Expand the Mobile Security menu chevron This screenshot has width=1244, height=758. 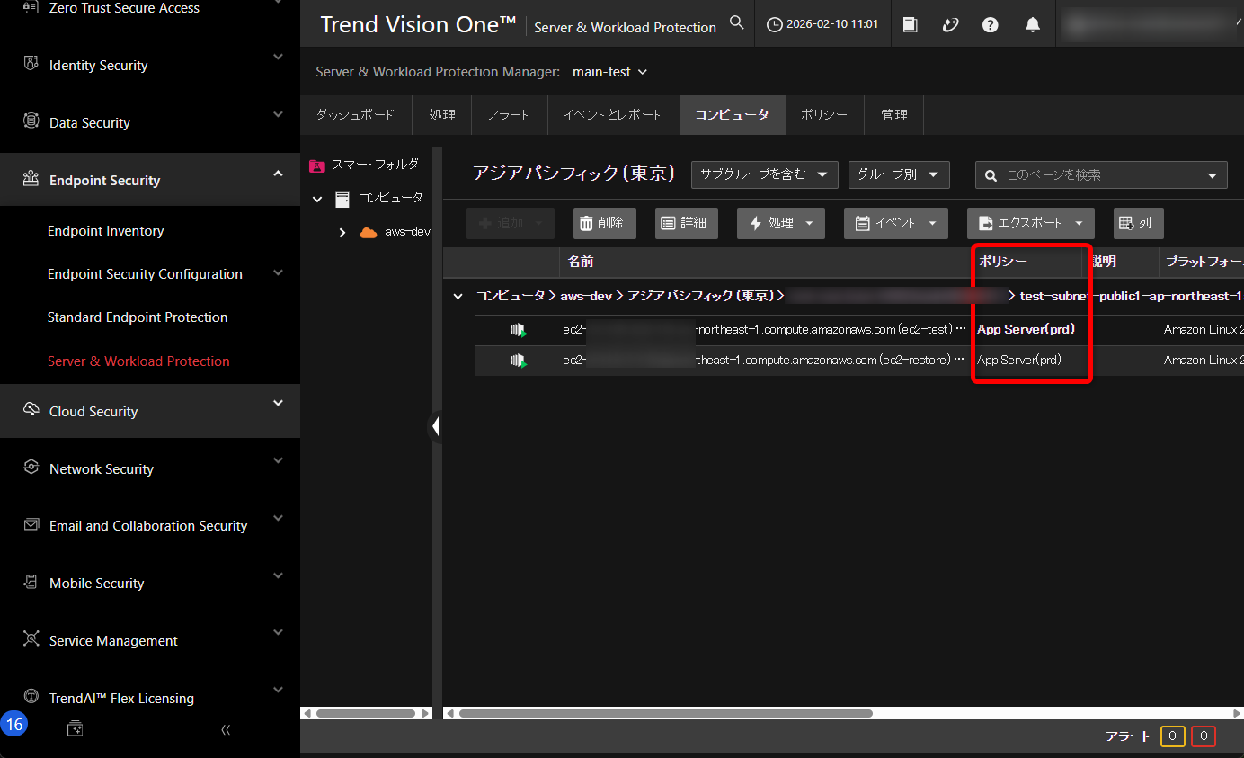(278, 575)
